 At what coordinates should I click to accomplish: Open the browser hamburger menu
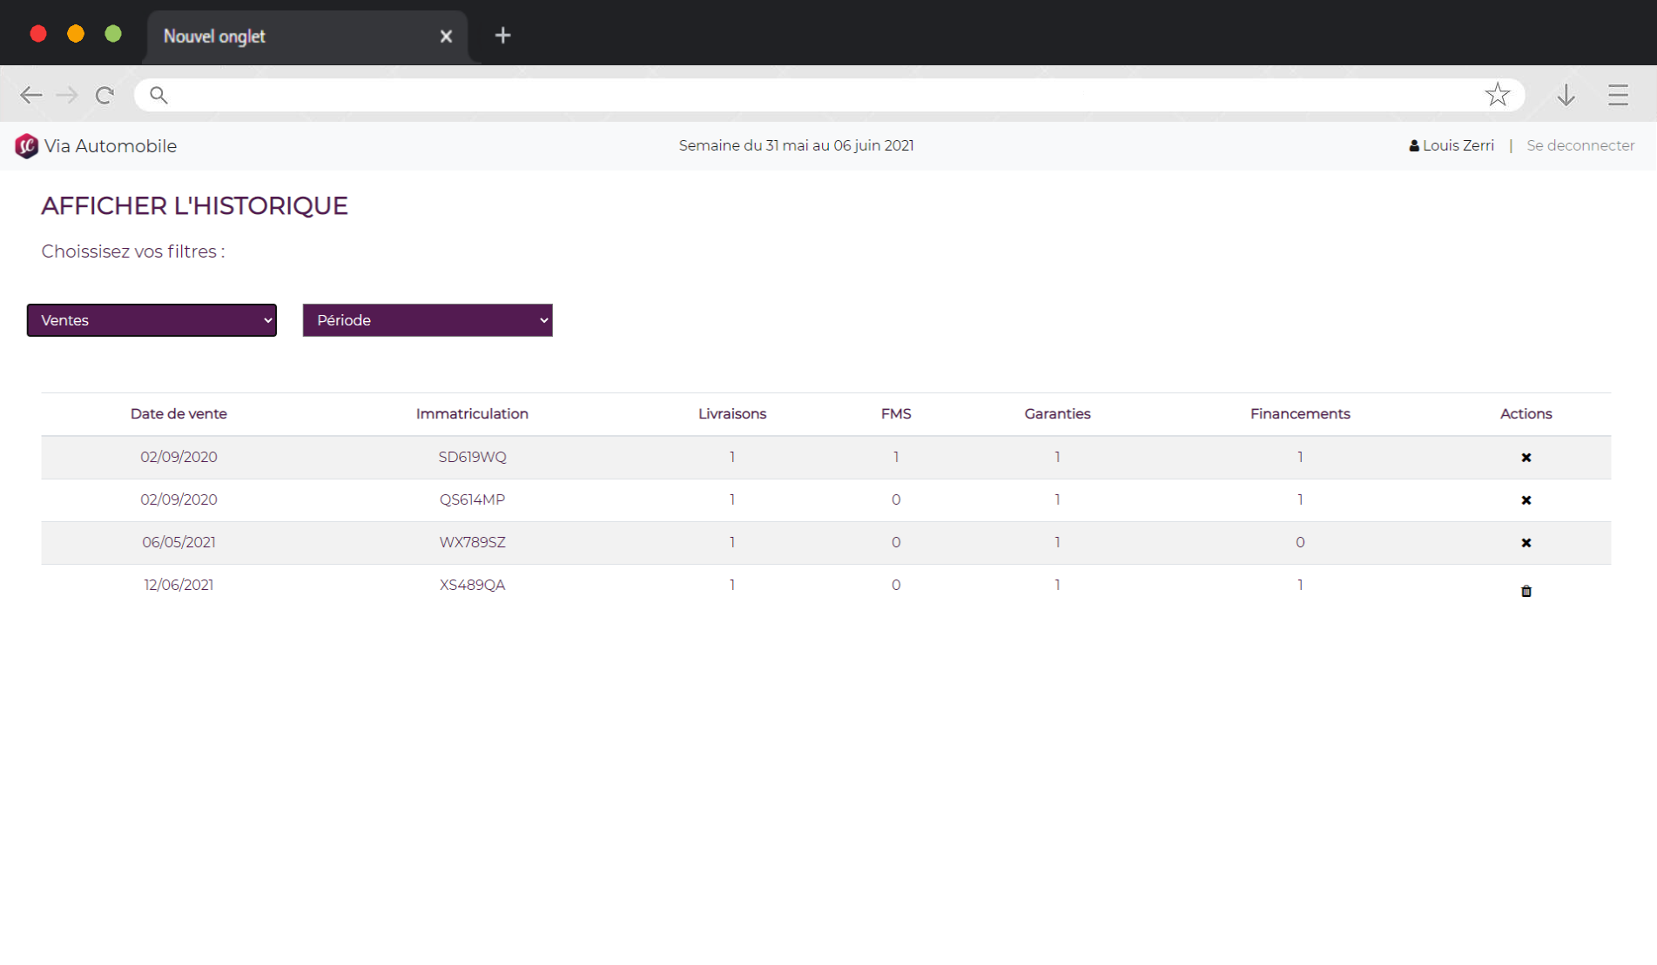pos(1618,95)
